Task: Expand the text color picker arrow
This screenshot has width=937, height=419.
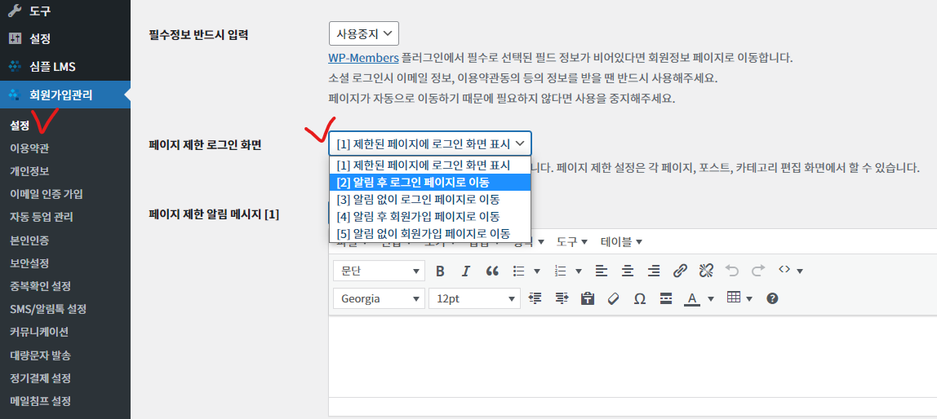Action: [x=711, y=298]
